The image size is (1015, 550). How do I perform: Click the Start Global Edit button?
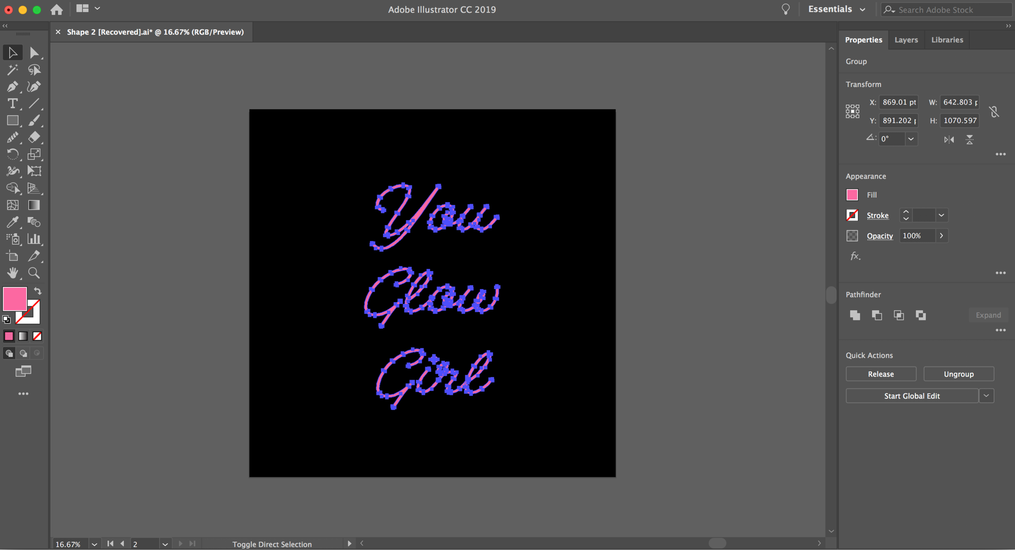pos(912,396)
